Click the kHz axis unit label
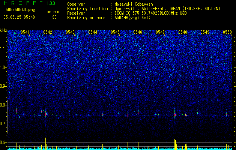This screenshot has height=150, width=236. coord(3,30)
